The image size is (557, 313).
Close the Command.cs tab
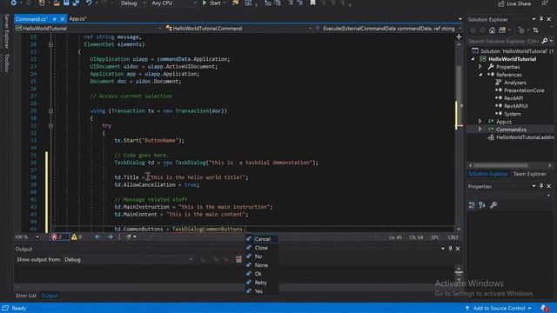(x=62, y=19)
